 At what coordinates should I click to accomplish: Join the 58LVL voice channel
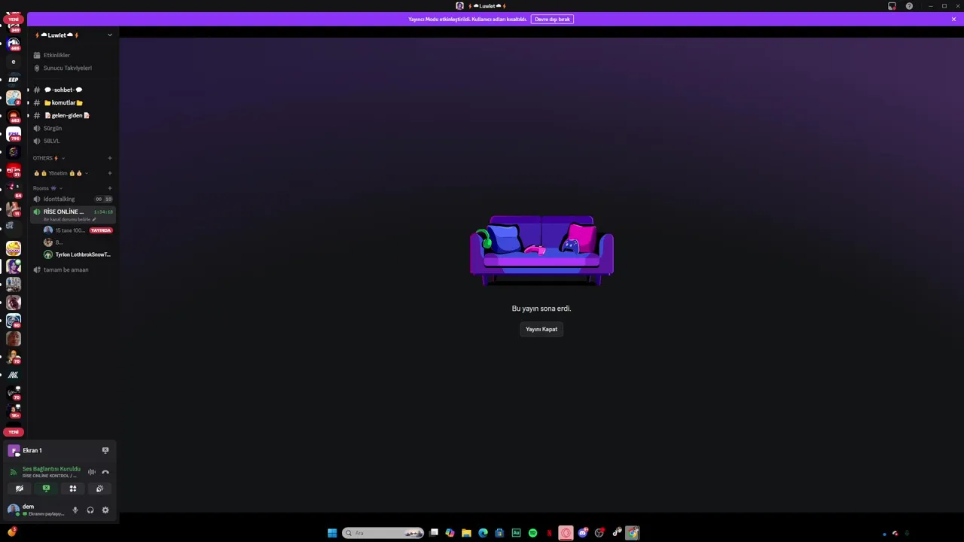(72, 141)
